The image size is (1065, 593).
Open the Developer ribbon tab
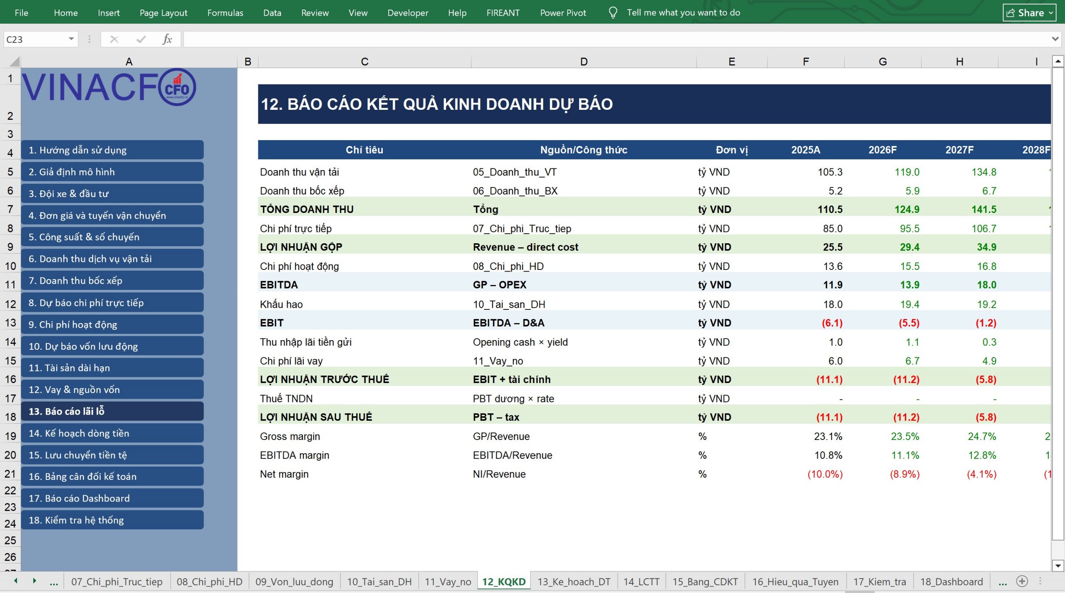(x=408, y=12)
